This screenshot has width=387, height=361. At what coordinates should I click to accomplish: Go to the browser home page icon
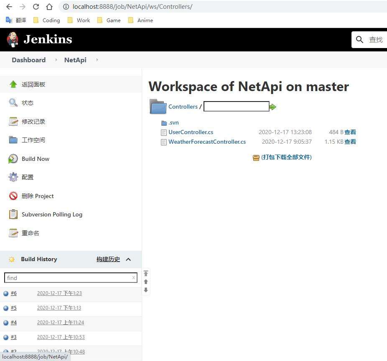click(49, 7)
